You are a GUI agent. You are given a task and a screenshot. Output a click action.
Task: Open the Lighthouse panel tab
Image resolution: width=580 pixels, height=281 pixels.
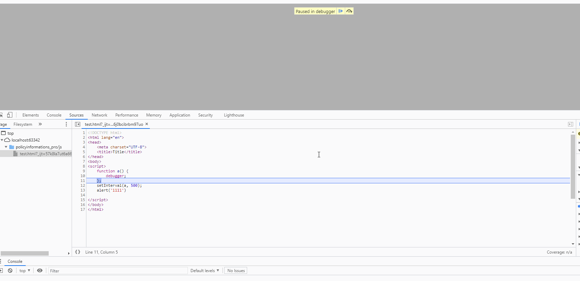pyautogui.click(x=234, y=115)
